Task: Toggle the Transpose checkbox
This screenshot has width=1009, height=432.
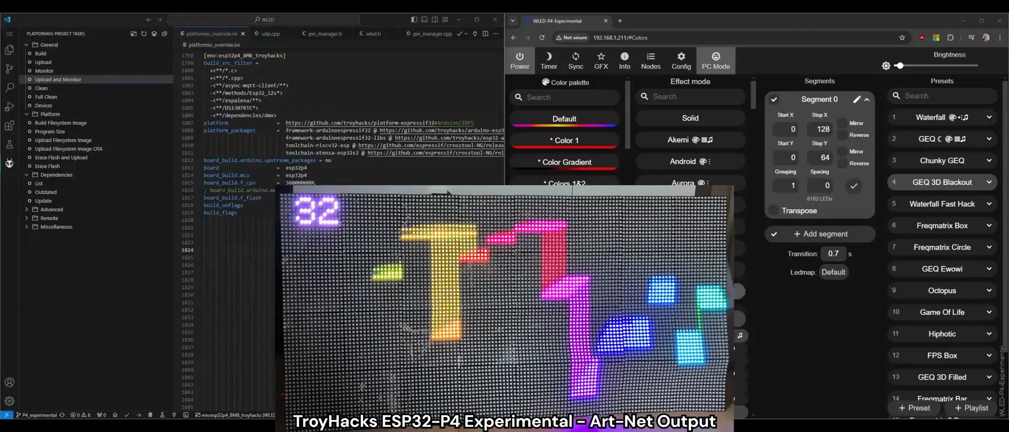Action: 773,211
